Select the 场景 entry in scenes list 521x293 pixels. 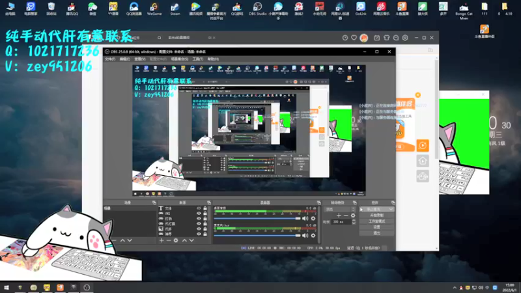tap(130, 208)
